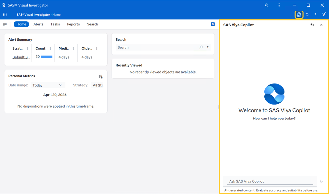Click the Medi... column header

coord(64,48)
